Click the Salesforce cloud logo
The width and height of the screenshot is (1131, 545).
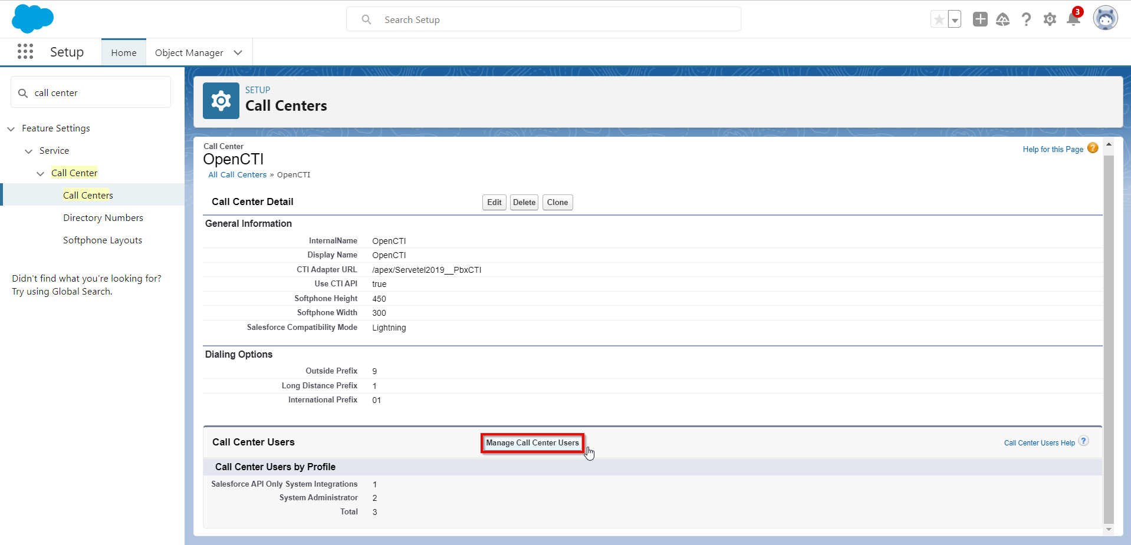click(32, 19)
